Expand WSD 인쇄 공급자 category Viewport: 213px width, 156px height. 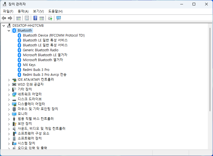pyautogui.click(x=9, y=85)
